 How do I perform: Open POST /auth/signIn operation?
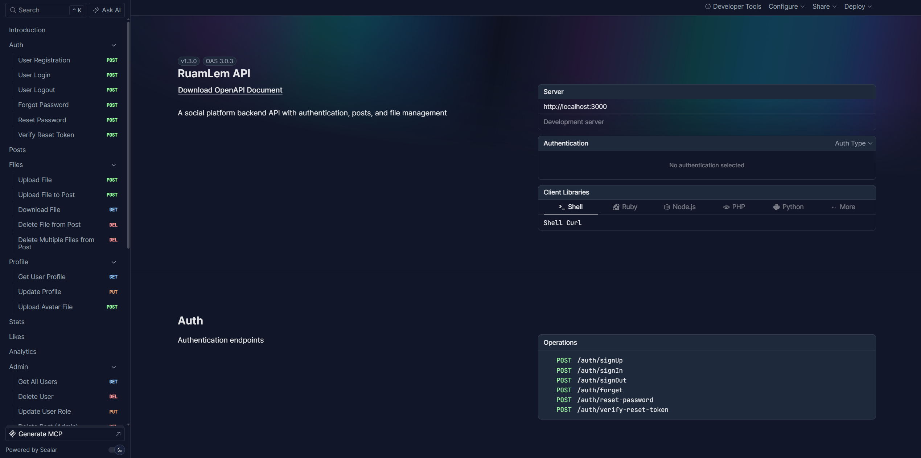tap(589, 371)
